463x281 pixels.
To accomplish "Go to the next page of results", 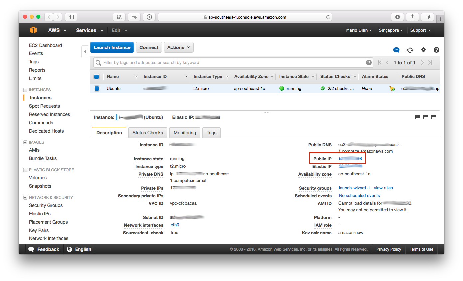I will click(x=422, y=62).
